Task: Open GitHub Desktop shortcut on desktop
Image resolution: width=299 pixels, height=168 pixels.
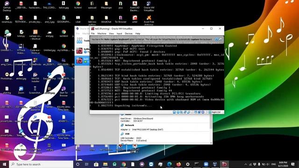Action: click(x=7, y=6)
